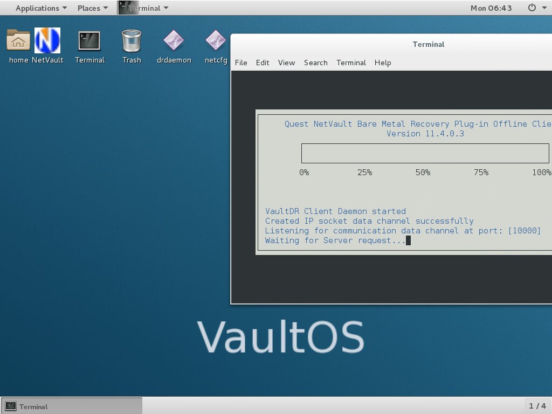Click the Terminal icon in bottom taskbar
This screenshot has width=552, height=414.
point(11,406)
